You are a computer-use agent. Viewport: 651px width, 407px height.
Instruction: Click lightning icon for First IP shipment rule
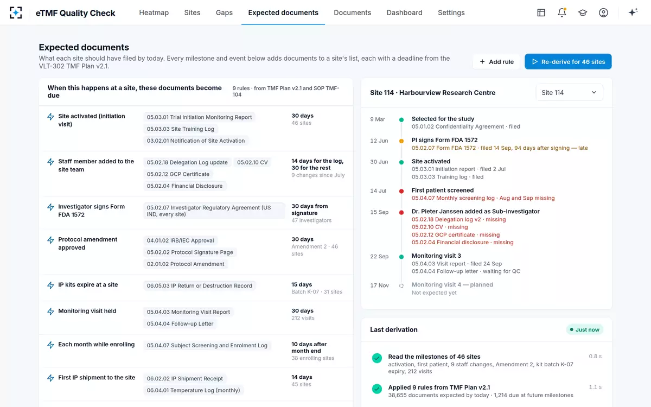(x=50, y=378)
